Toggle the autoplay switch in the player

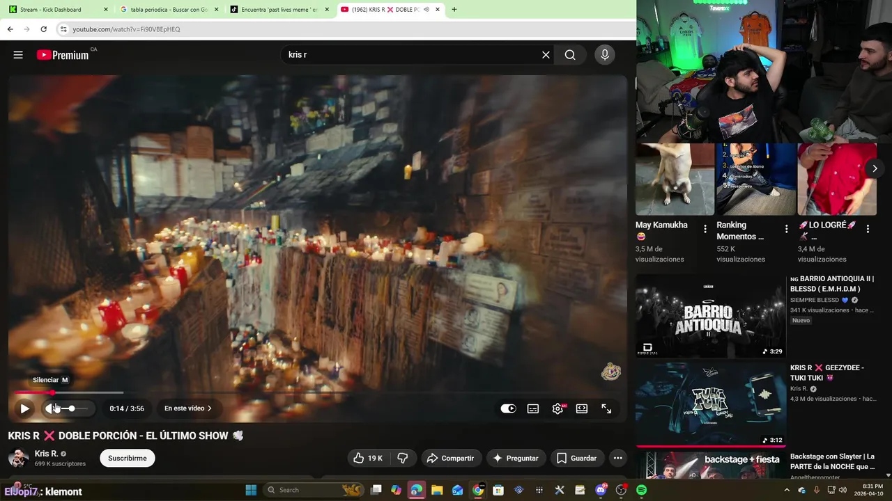click(x=508, y=408)
